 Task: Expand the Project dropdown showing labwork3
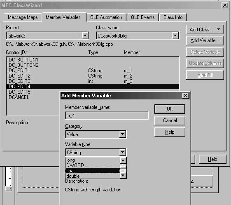coord(85,35)
